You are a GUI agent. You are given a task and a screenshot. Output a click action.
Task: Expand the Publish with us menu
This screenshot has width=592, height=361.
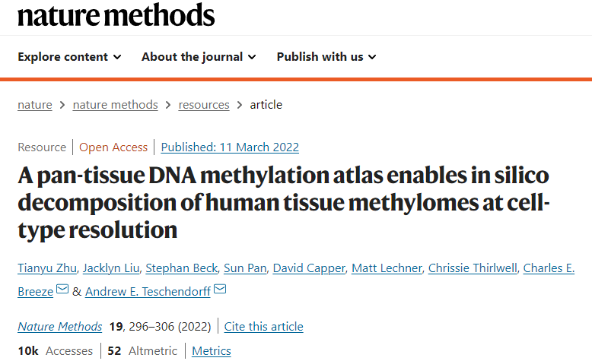click(326, 56)
